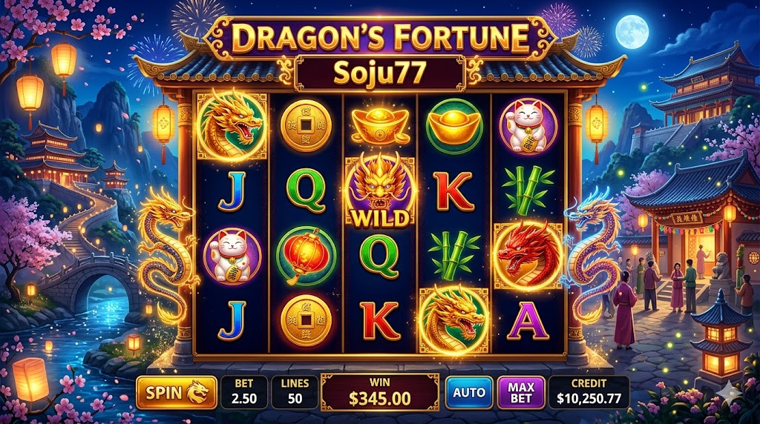Viewport: 760px width, 424px height.
Task: Click the Soju77 name banner
Action: [x=380, y=73]
